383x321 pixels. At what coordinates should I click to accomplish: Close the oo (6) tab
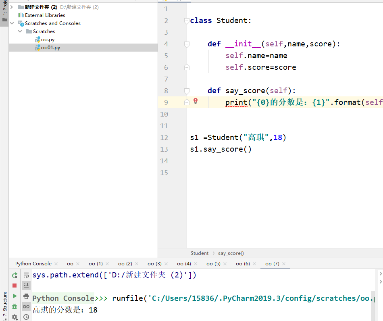[x=254, y=264]
